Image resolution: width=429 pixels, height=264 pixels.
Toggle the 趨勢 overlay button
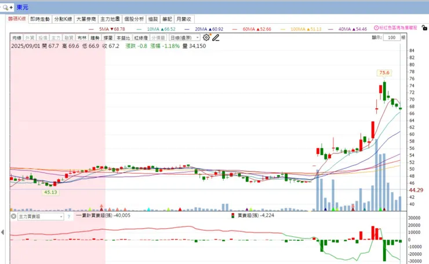[95, 38]
